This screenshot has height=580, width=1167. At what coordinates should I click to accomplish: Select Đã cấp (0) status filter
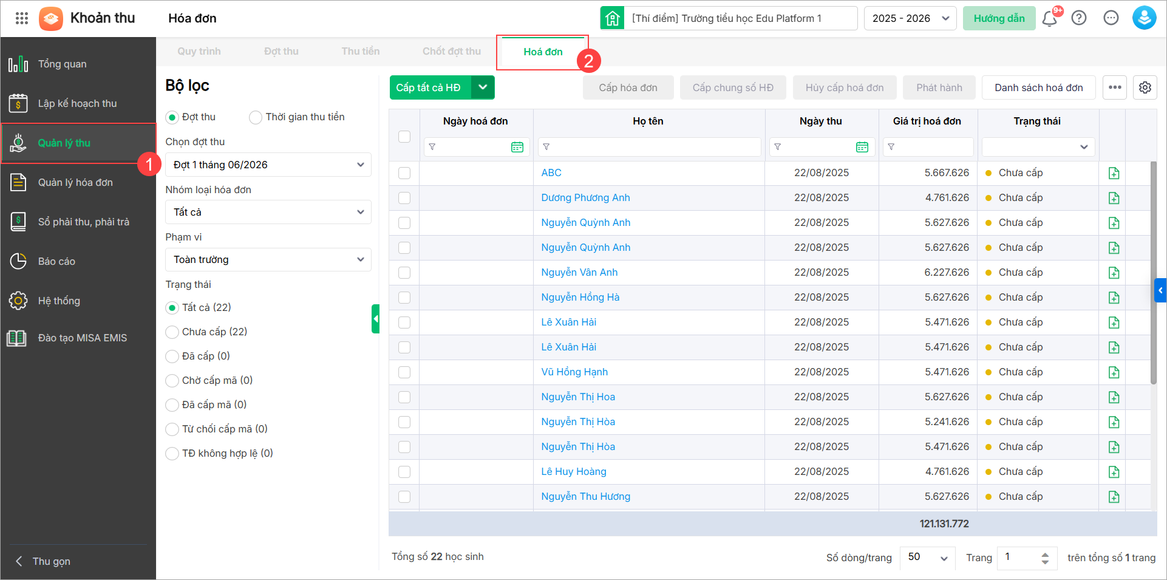172,357
